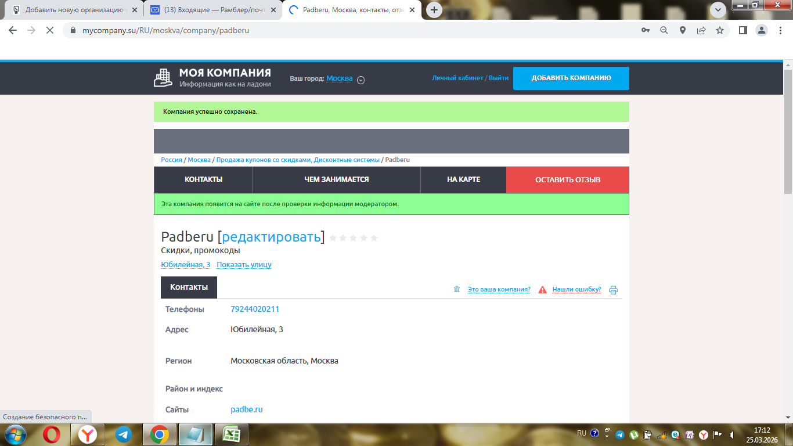This screenshot has width=793, height=446.
Task: Click the Выйти logout link
Action: click(499, 78)
